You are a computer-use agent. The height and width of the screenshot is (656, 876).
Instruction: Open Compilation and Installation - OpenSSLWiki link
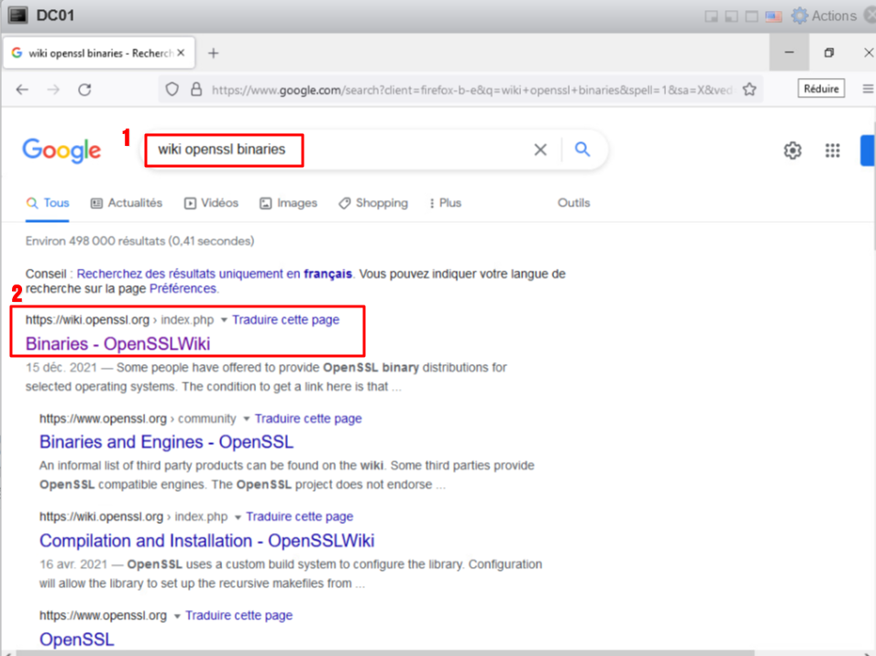pyautogui.click(x=206, y=540)
